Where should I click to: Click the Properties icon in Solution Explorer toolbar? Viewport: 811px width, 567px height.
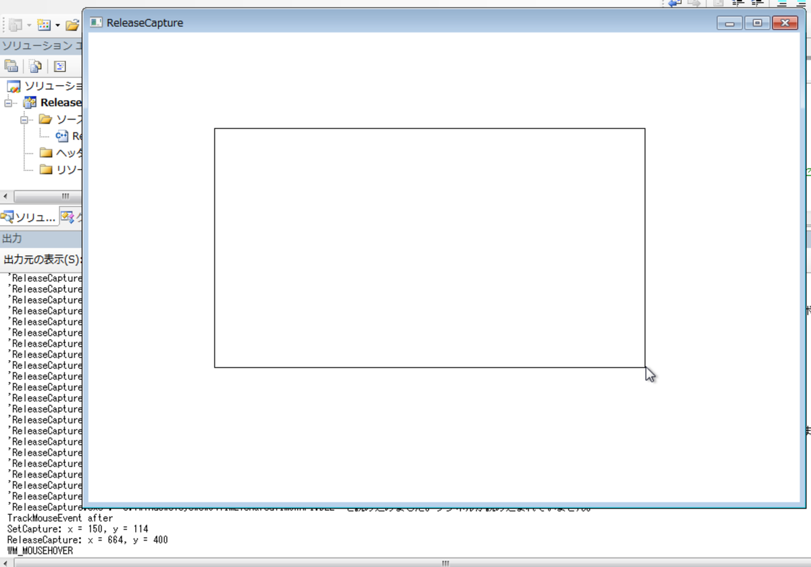coord(11,66)
